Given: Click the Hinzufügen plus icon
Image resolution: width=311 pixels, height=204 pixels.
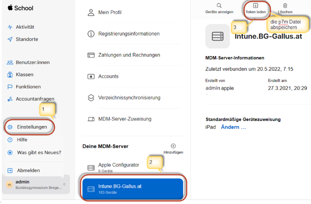Looking at the screenshot, I should [173, 146].
